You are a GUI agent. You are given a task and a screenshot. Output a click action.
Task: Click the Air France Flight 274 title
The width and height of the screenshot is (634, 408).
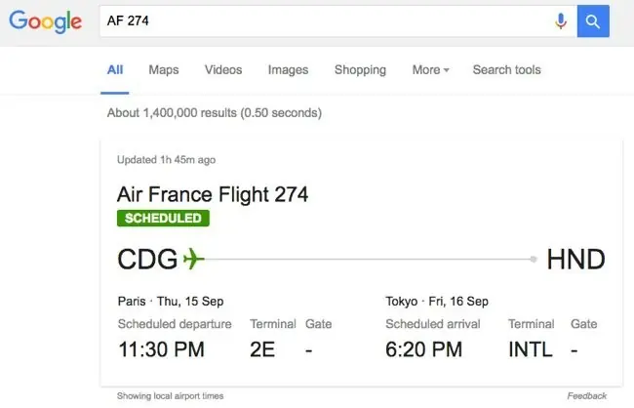(213, 194)
